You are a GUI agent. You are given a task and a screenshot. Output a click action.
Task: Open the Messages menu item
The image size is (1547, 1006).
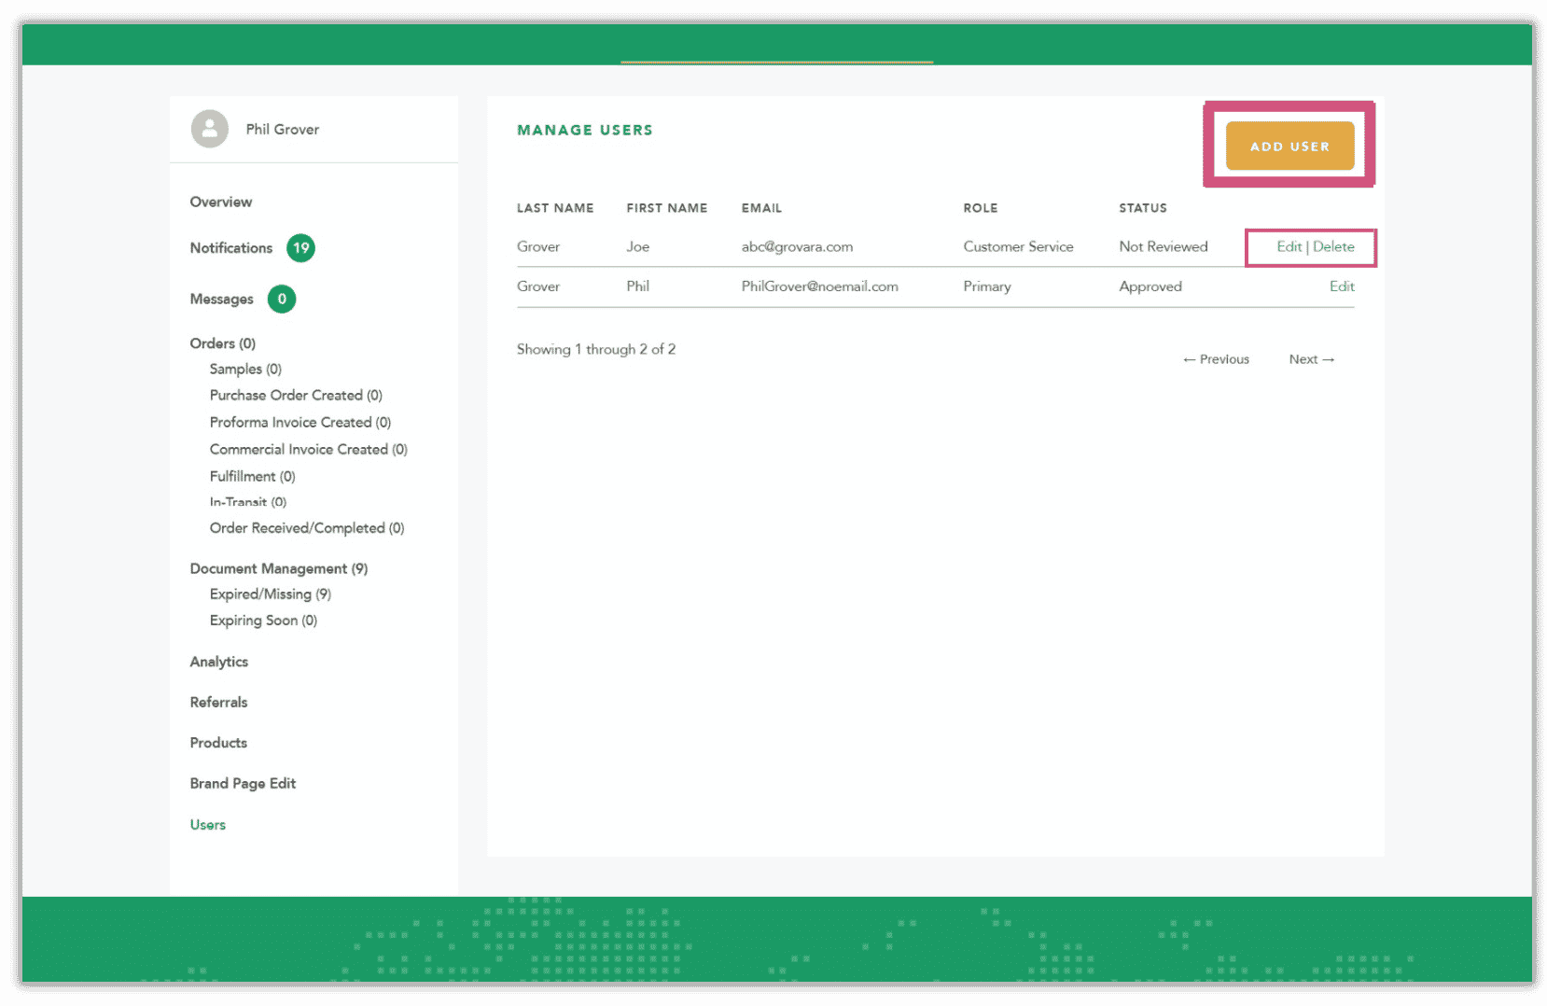(x=222, y=300)
